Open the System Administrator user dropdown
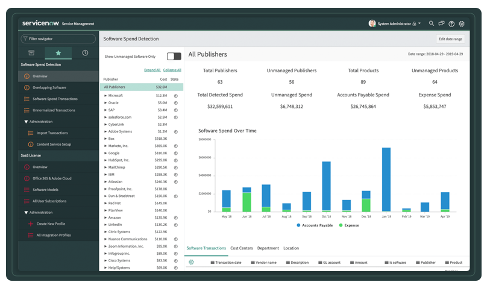This screenshot has width=490, height=291. [395, 23]
